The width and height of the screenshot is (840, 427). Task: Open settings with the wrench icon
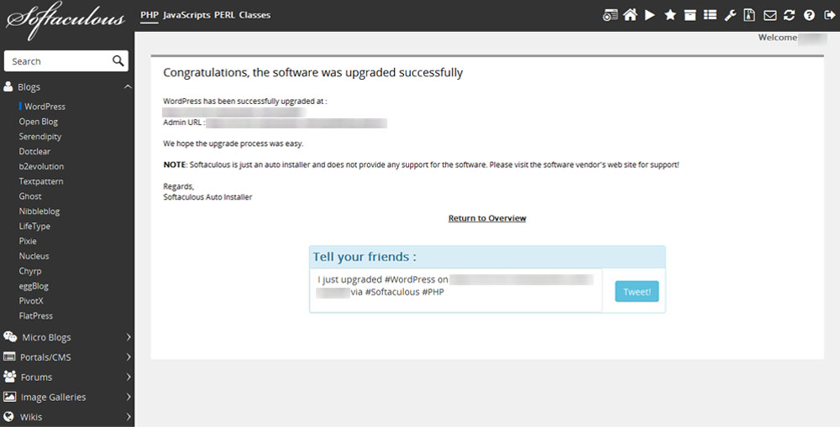click(x=730, y=15)
